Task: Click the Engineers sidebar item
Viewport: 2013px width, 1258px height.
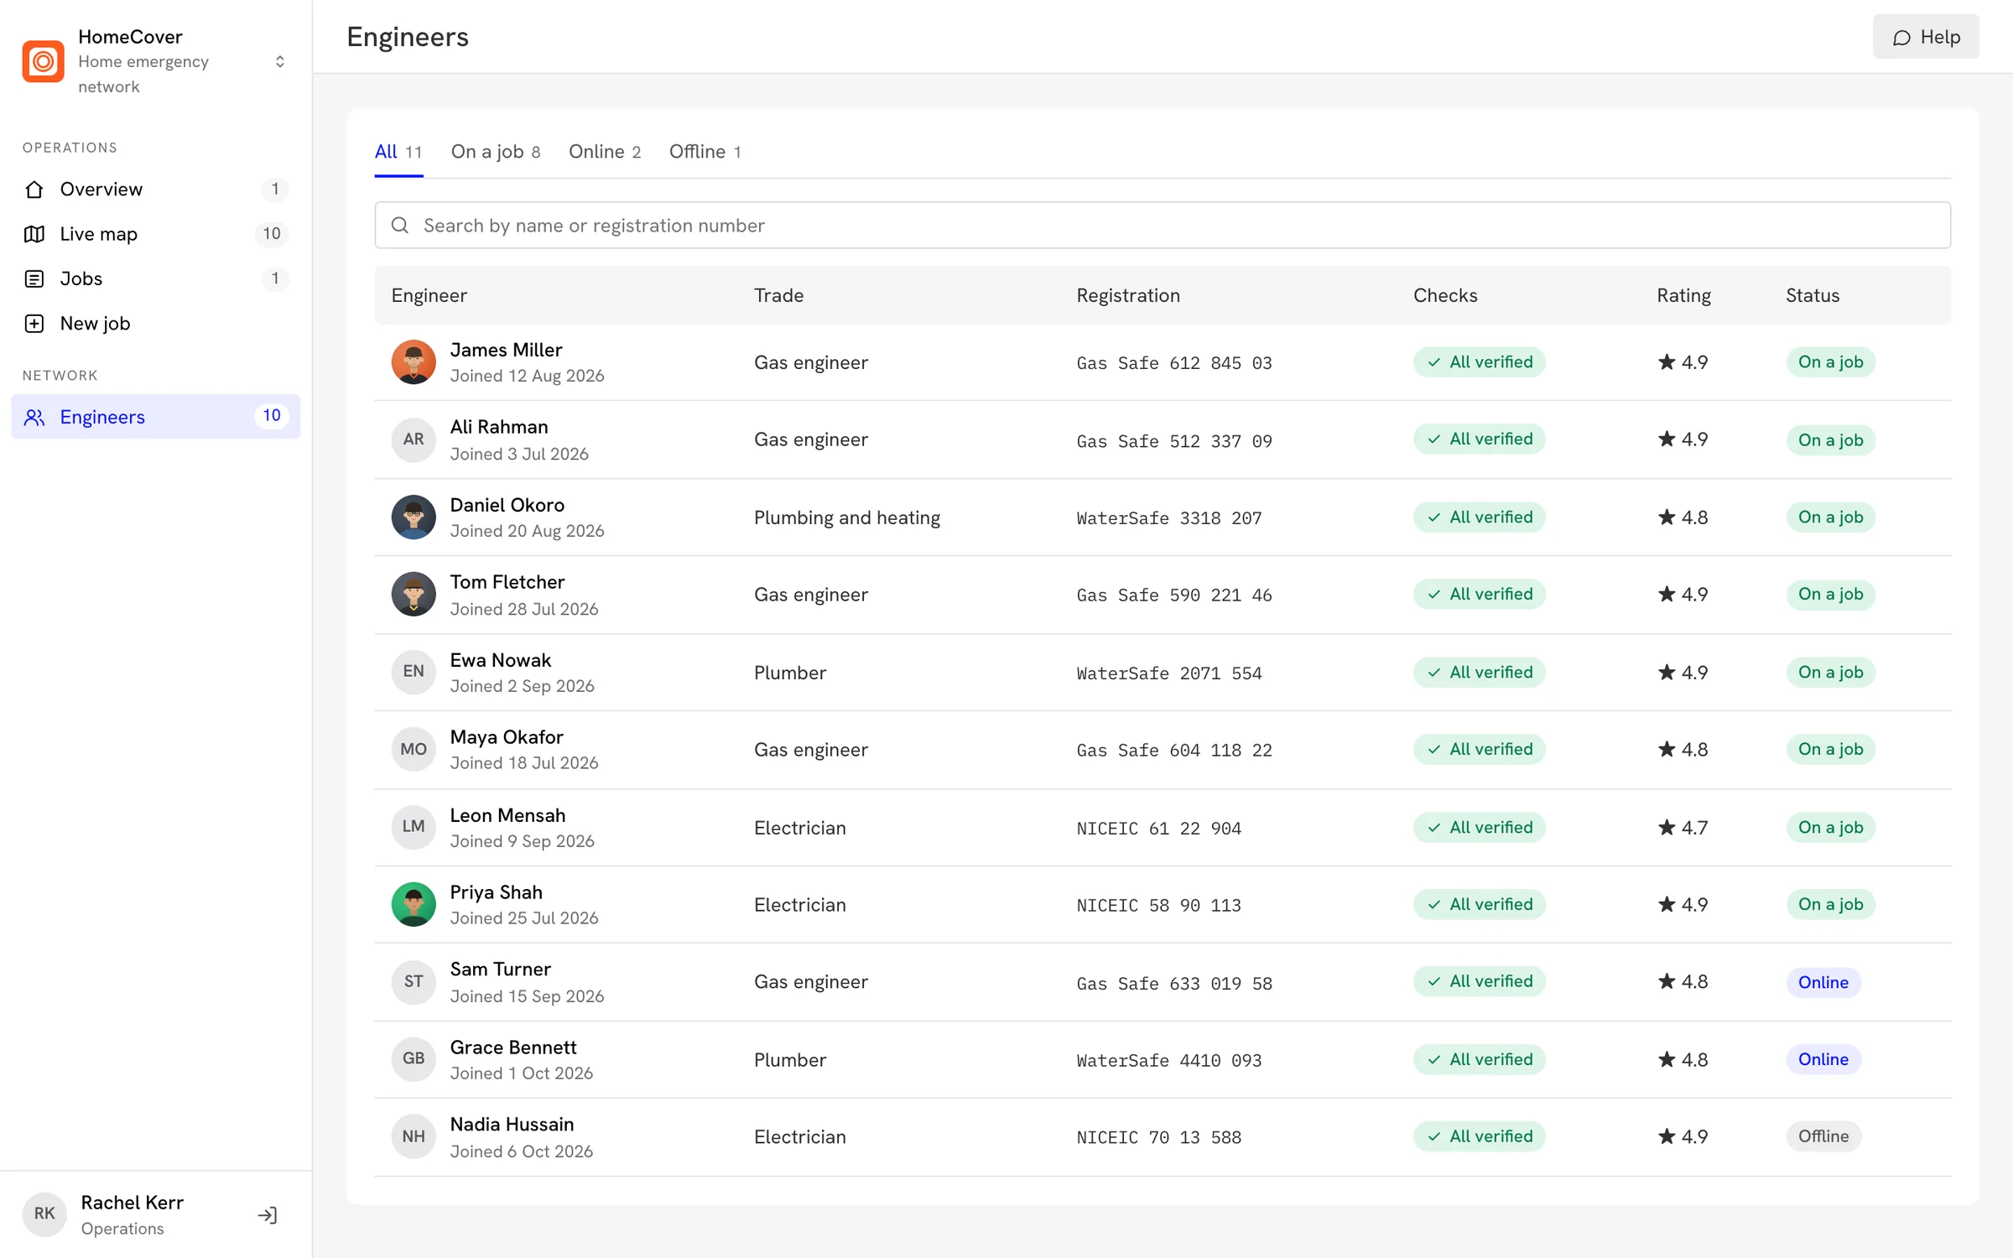Action: click(x=156, y=417)
